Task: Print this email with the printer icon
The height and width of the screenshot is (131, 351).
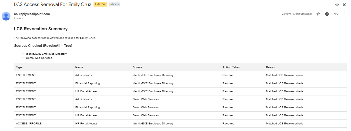Action: click(337, 4)
